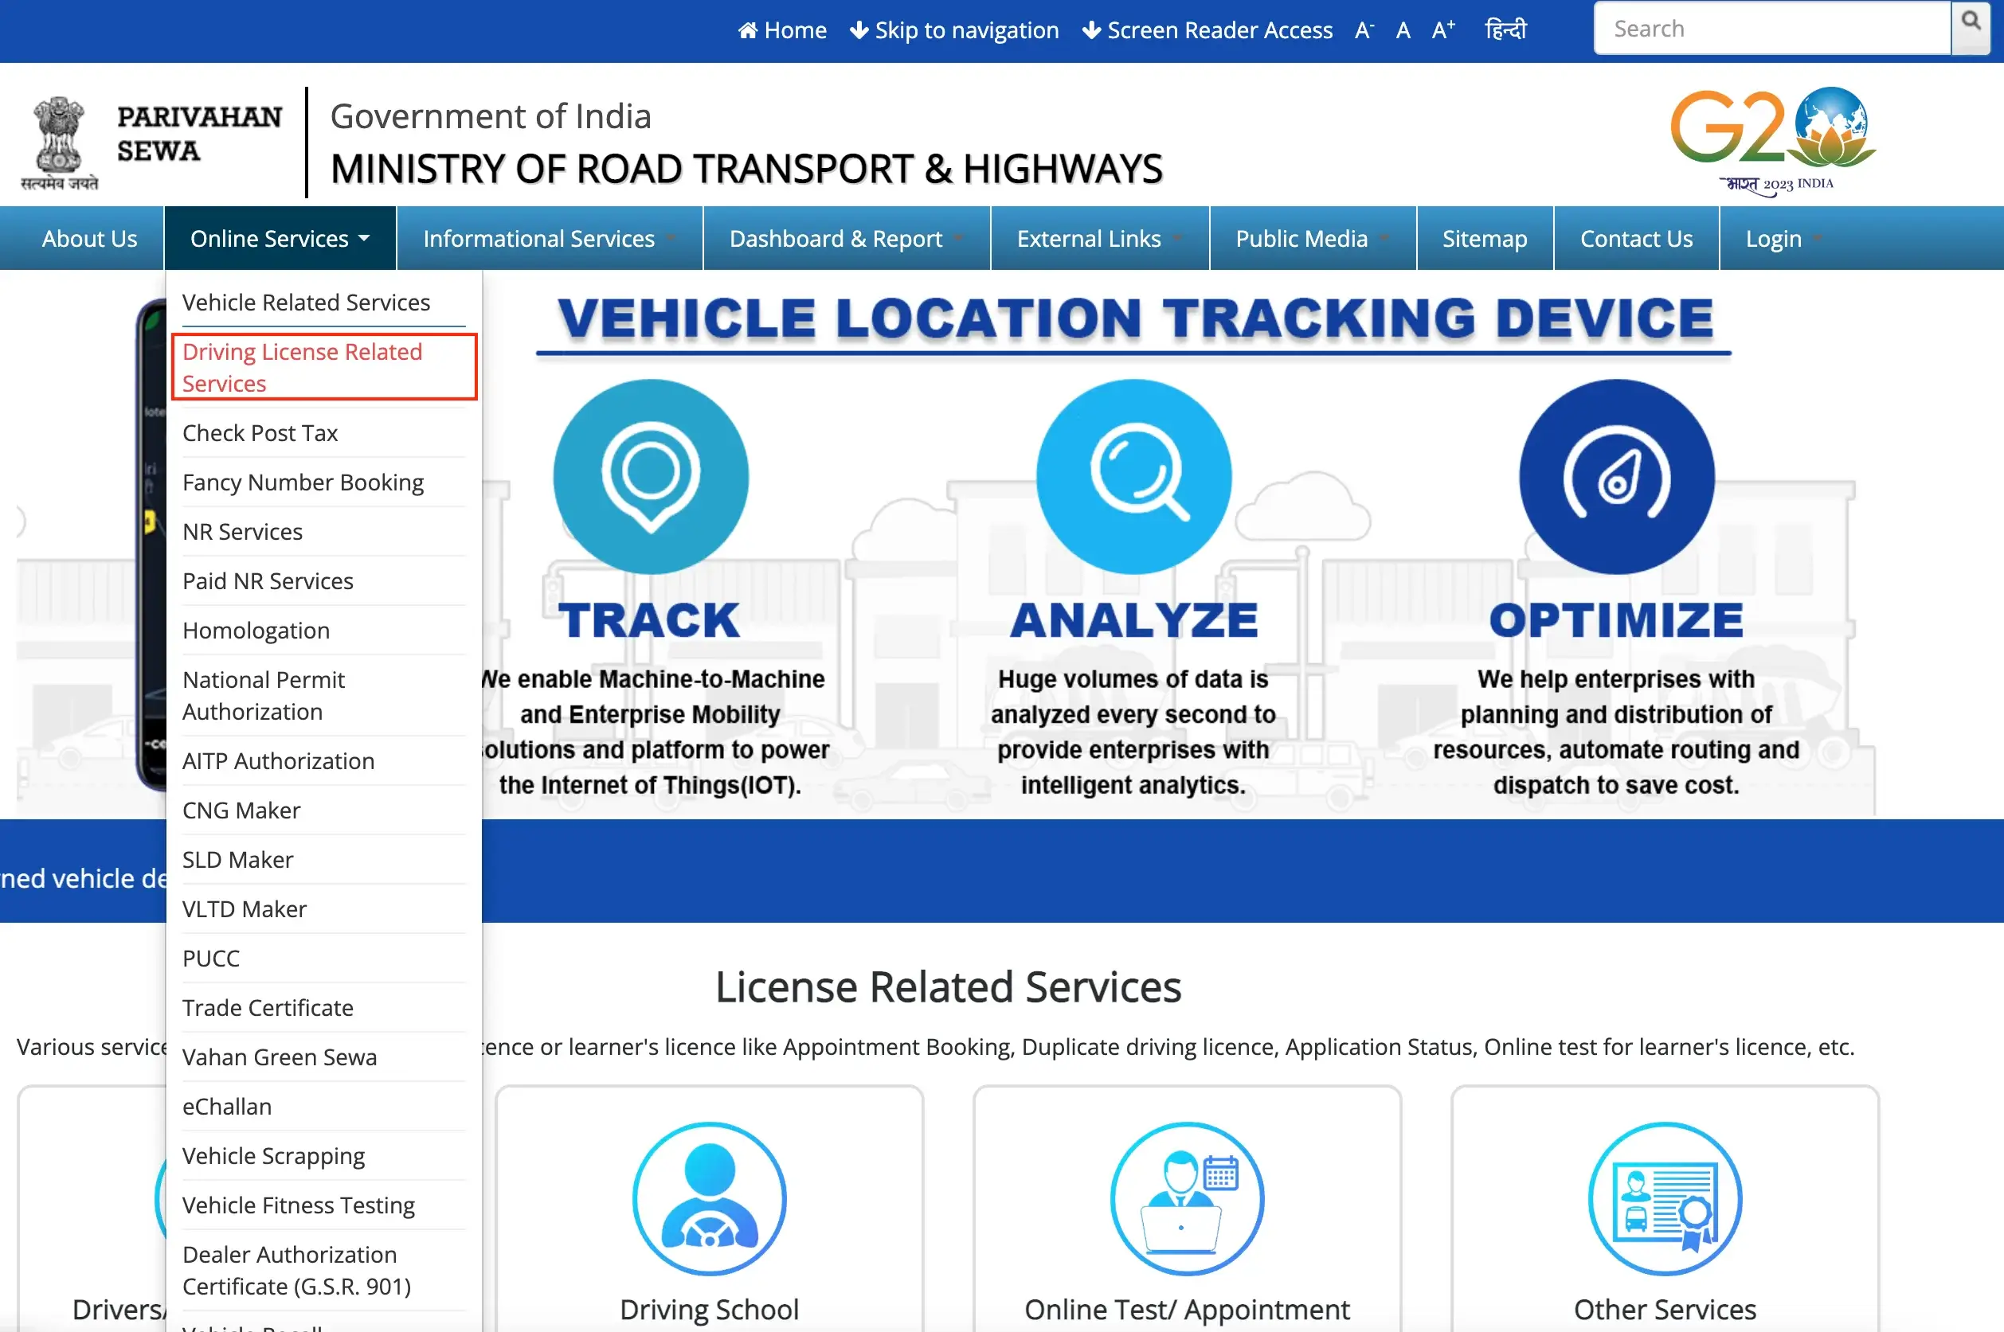The width and height of the screenshot is (2004, 1332).
Task: Click the TRACK location pin icon
Action: (x=651, y=476)
